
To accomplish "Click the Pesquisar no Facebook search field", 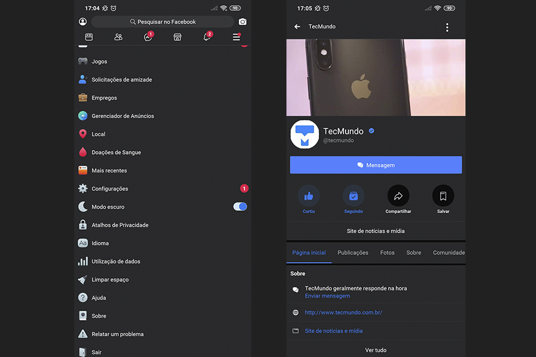I will click(x=162, y=22).
